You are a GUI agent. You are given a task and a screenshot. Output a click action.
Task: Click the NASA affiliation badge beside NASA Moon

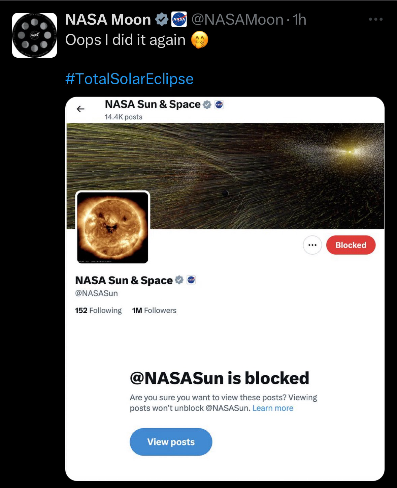(179, 20)
